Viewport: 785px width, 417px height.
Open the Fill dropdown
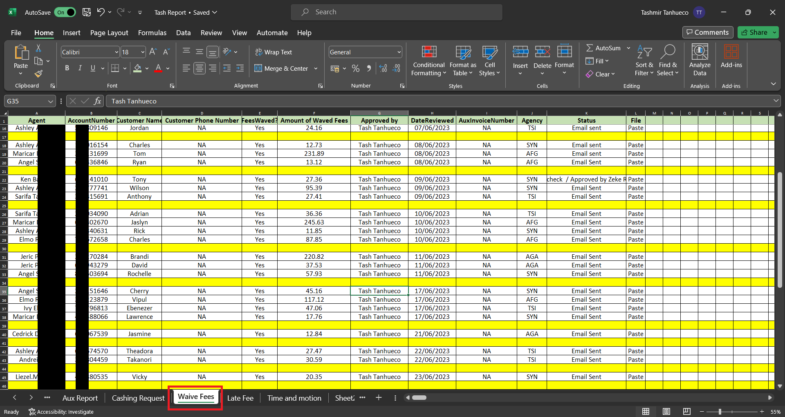[x=597, y=61]
